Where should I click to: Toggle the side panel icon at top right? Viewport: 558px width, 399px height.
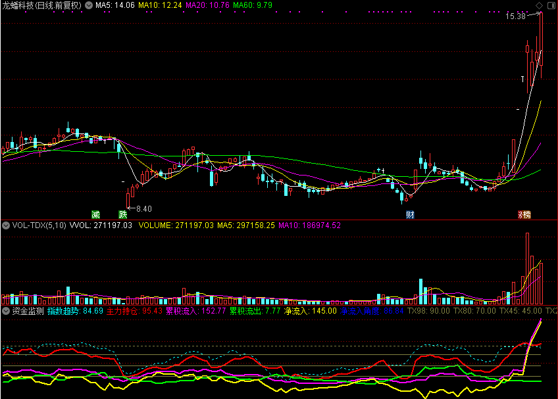pos(551,5)
